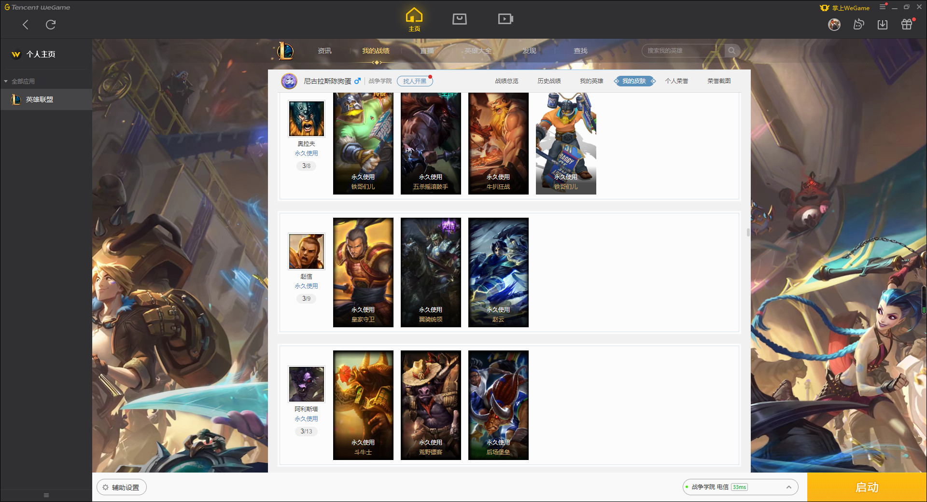The width and height of the screenshot is (927, 502).
Task: Switch to 荣誉截图 sub-tab
Action: (719, 81)
